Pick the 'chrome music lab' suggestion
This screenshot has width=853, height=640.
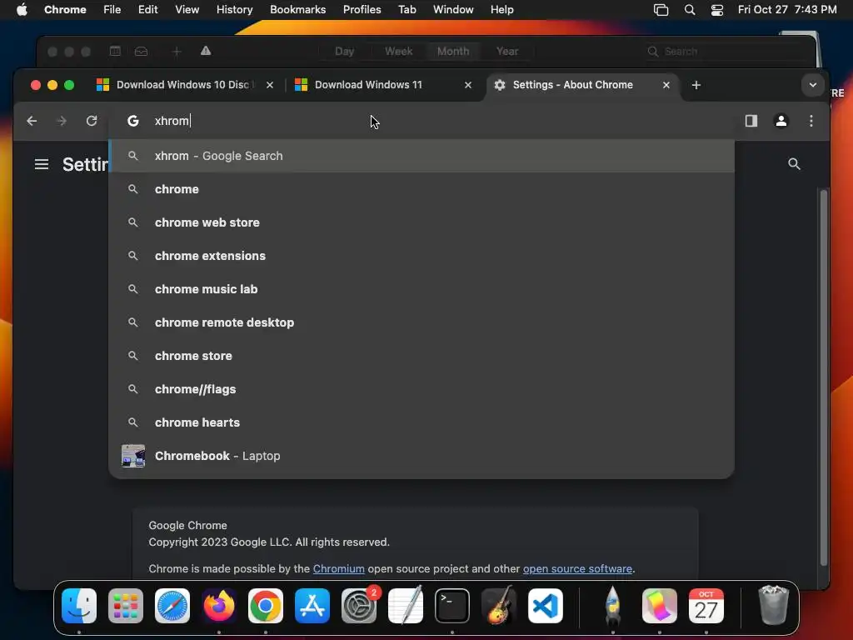tap(422, 289)
